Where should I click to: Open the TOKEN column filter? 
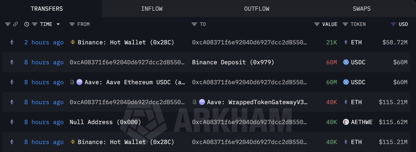coord(345,24)
